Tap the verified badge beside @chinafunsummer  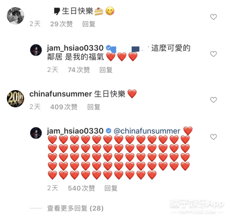(x=108, y=130)
